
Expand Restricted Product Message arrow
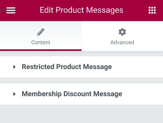(x=14, y=67)
